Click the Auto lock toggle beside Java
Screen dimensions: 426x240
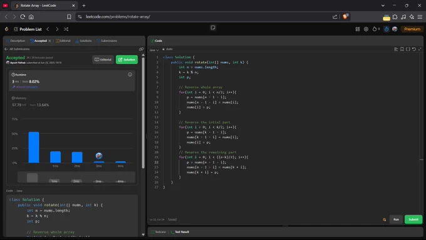pyautogui.click(x=167, y=50)
